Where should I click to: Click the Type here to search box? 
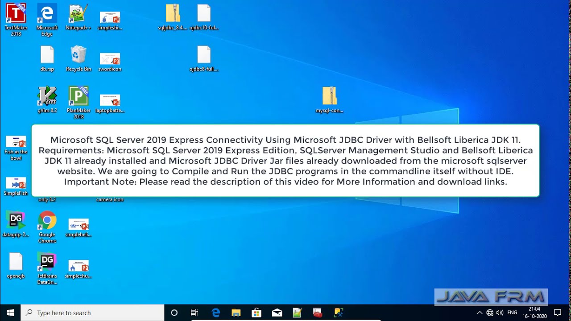93,313
